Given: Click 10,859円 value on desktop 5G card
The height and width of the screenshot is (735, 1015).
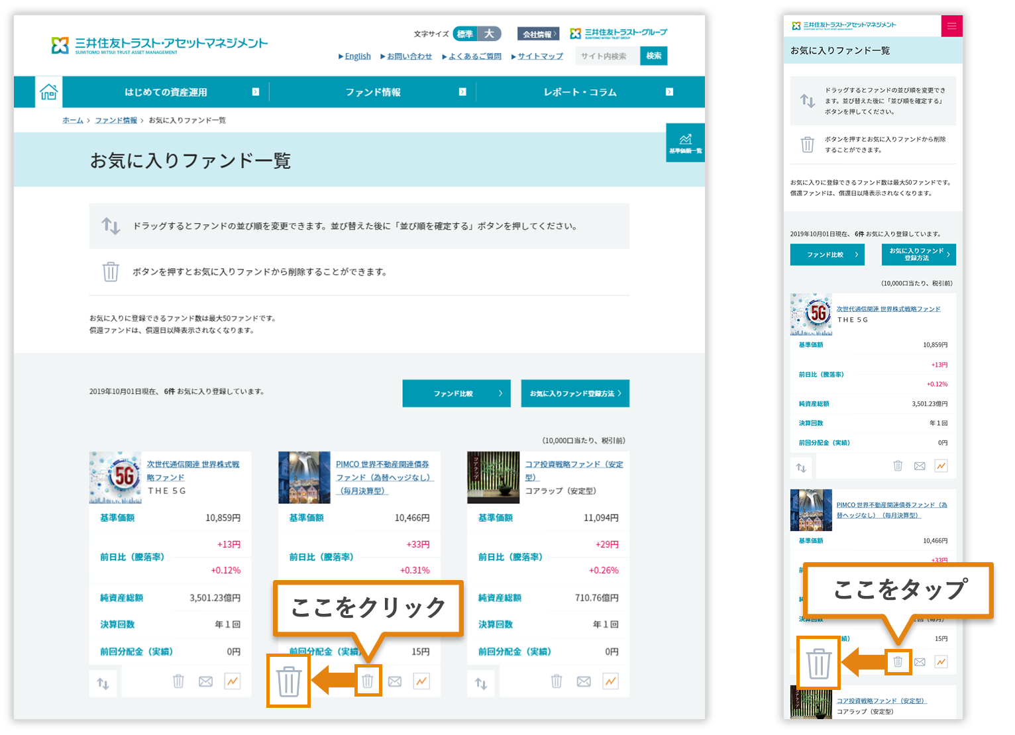Looking at the screenshot, I should coord(223,518).
